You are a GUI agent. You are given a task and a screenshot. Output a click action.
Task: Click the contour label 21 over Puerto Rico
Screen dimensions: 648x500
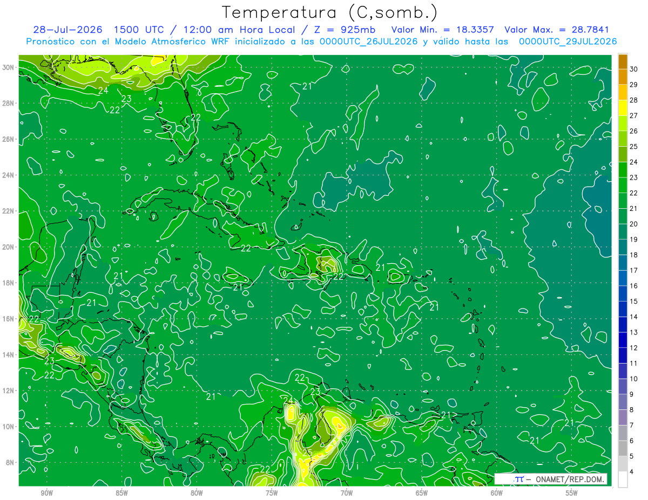pyautogui.click(x=380, y=267)
